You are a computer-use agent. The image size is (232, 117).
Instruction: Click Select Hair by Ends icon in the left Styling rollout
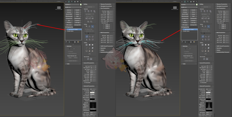86,11
